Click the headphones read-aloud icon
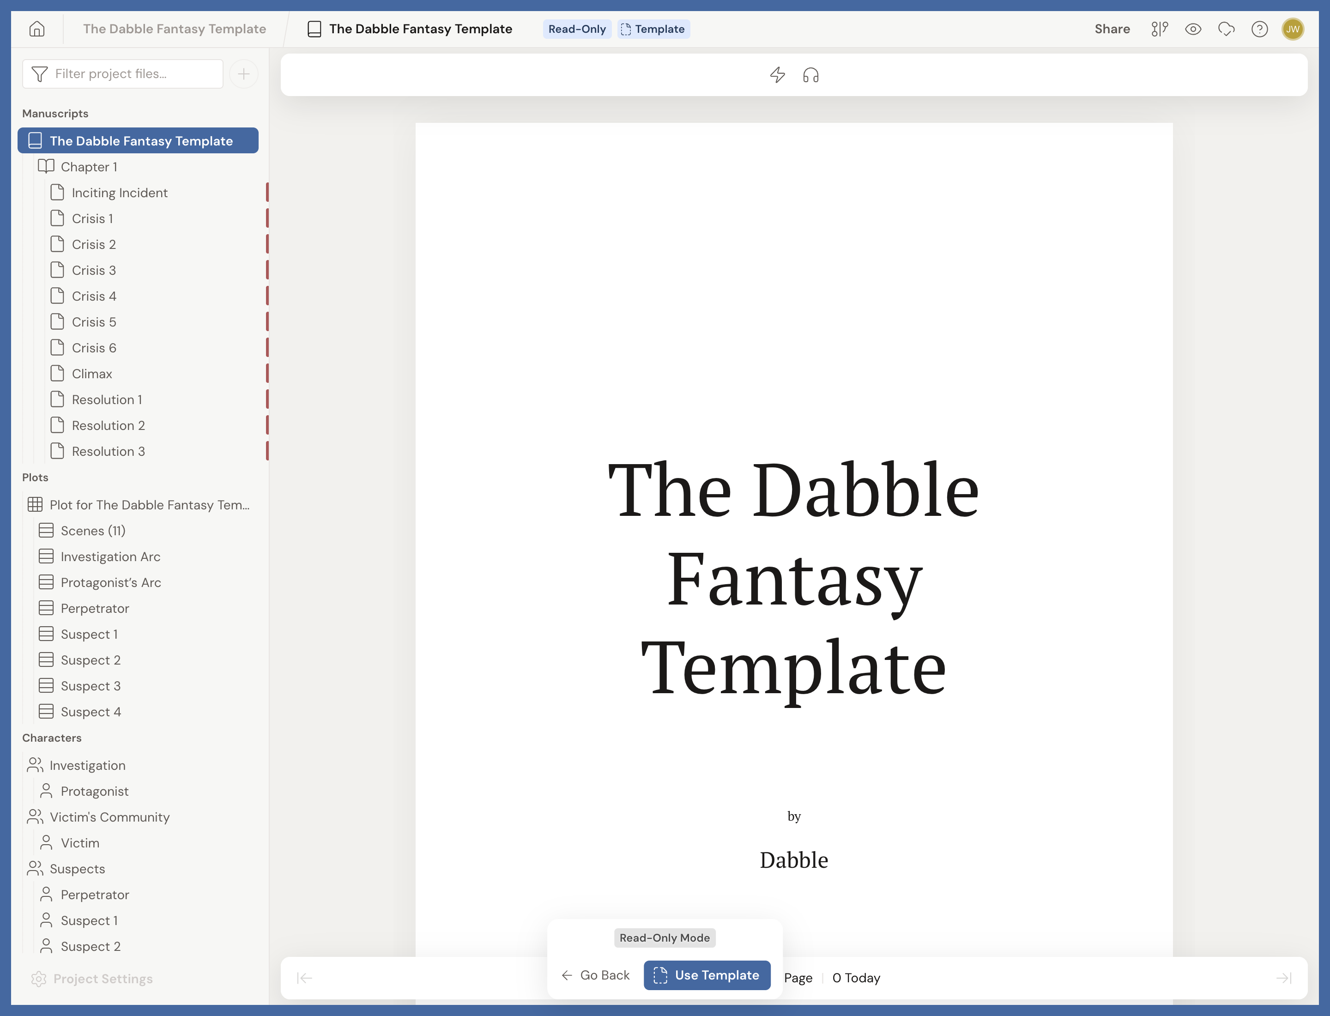The height and width of the screenshot is (1016, 1330). click(x=810, y=75)
